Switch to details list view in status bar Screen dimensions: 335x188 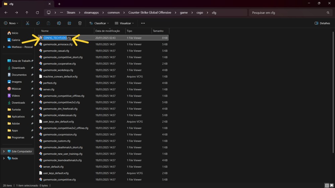[327, 185]
